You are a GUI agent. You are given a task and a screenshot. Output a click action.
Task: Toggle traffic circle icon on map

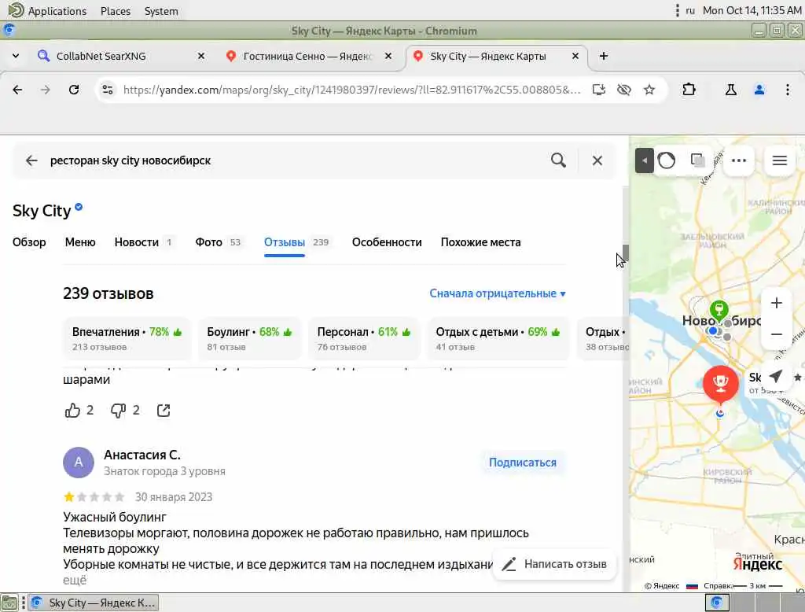667,160
